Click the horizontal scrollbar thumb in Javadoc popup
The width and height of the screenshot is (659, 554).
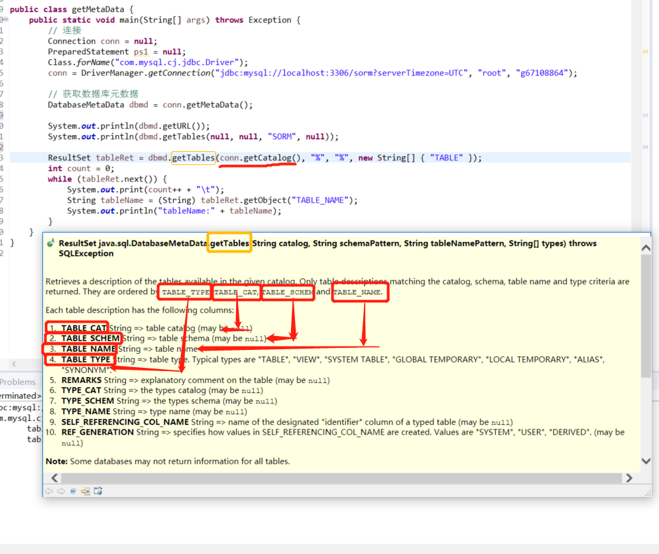coord(341,478)
